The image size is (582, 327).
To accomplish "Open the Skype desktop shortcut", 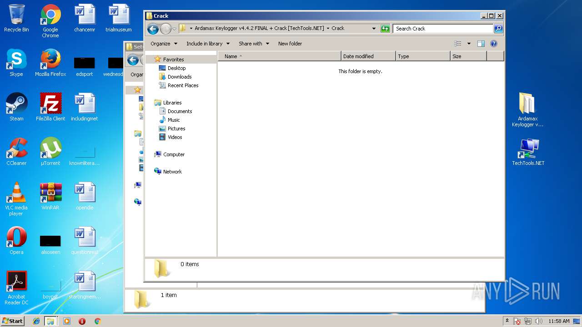I will pyautogui.click(x=16, y=63).
